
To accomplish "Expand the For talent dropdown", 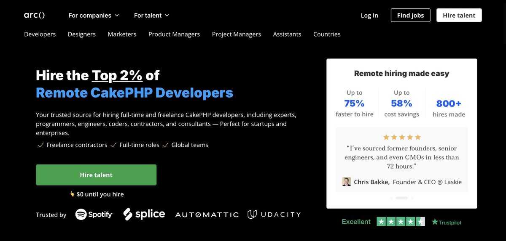I will pos(151,15).
